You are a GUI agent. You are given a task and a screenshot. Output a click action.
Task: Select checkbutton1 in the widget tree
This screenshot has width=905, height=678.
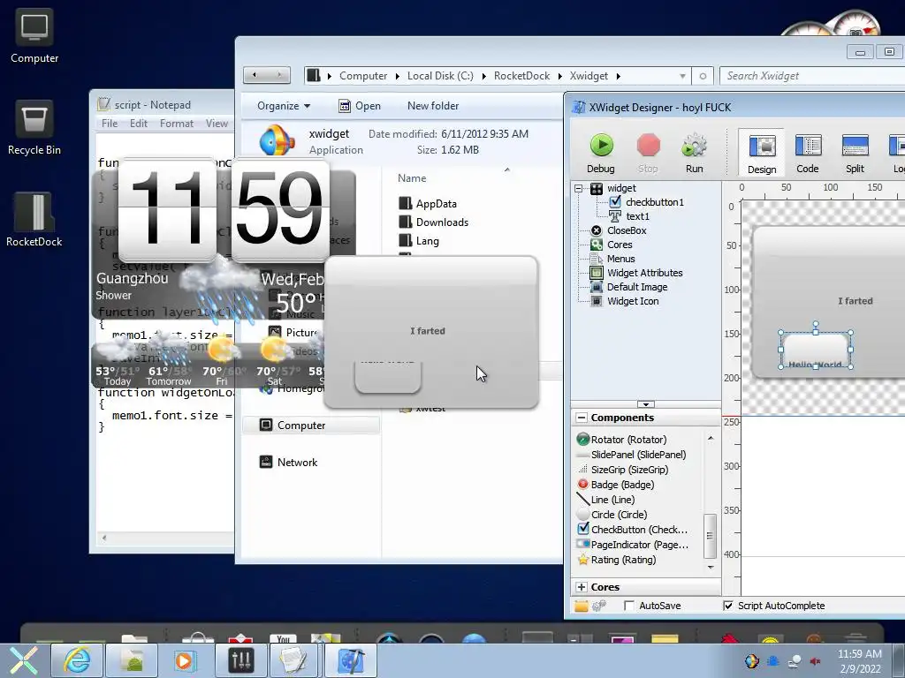(x=655, y=202)
